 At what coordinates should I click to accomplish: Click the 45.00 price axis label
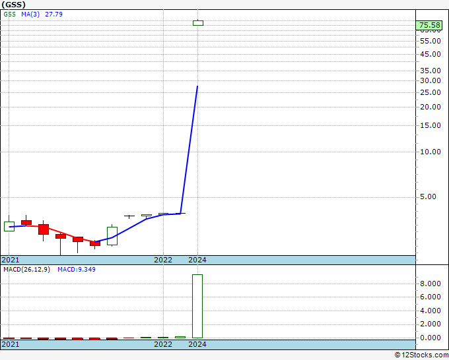click(x=431, y=54)
